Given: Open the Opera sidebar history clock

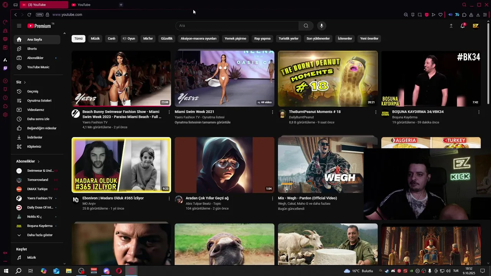Looking at the screenshot, I should point(5,97).
